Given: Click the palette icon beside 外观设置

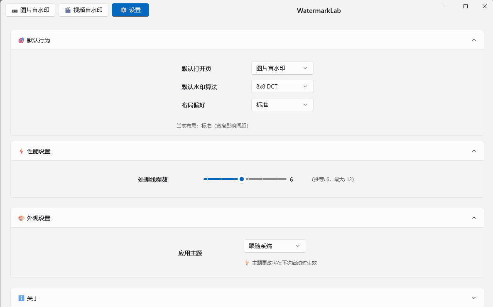Looking at the screenshot, I should [21, 218].
